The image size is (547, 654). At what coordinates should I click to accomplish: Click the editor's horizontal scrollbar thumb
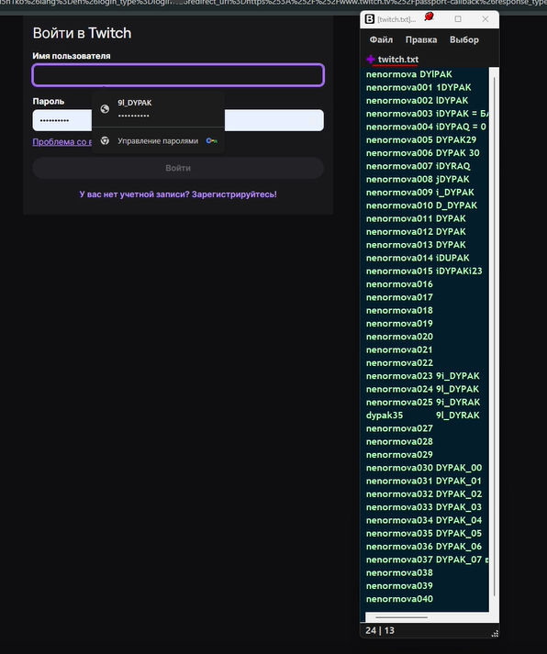401,617
